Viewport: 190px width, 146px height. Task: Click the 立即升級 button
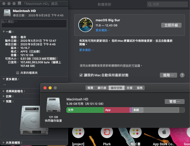tap(171, 25)
